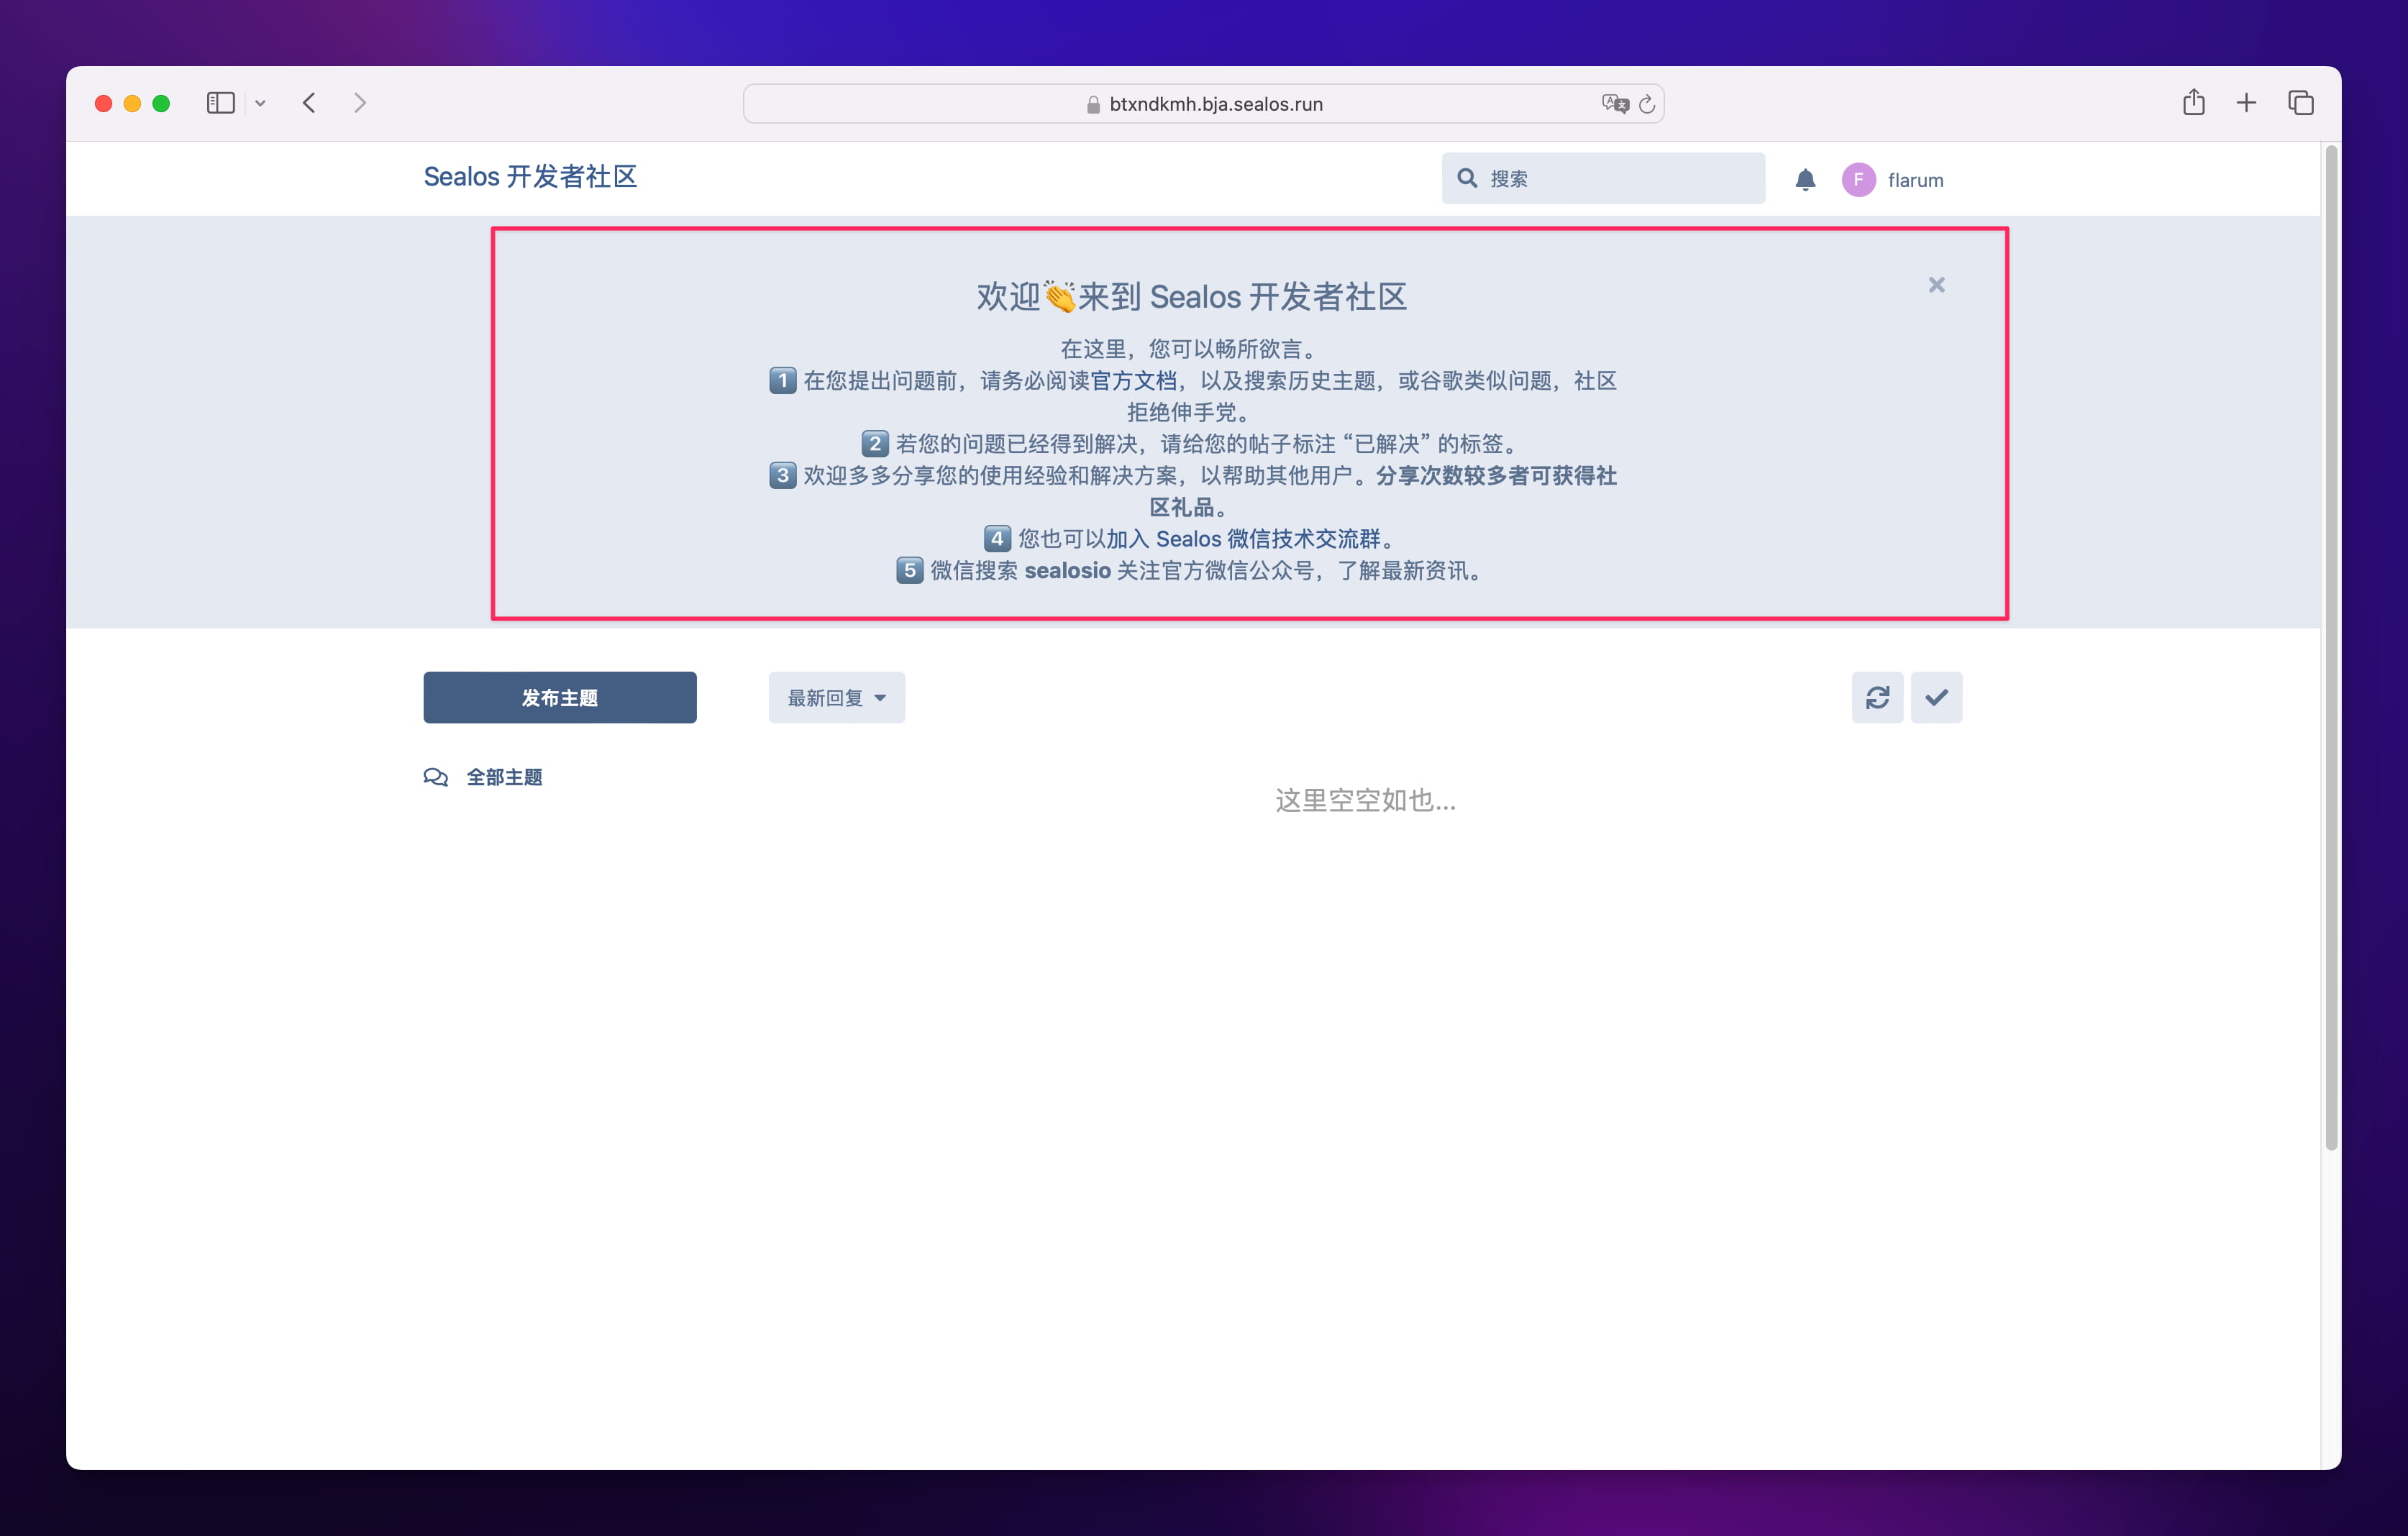Click the address bar showing btxndkmh.bja.sealos.run

(1204, 104)
